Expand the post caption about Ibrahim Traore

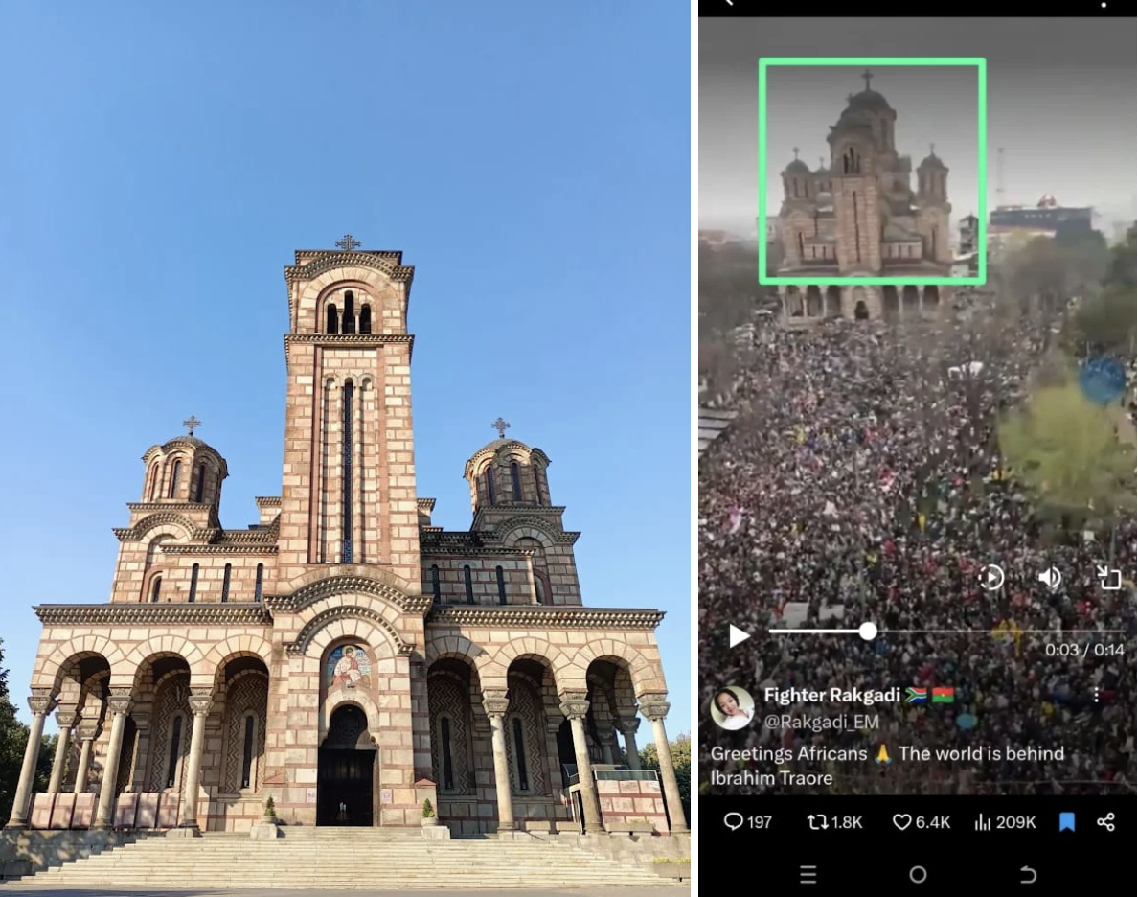click(x=887, y=766)
